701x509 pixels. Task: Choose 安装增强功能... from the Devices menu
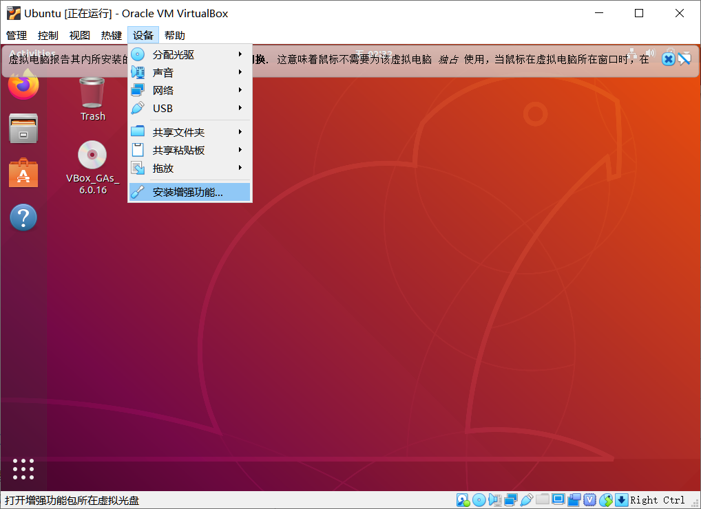(190, 192)
